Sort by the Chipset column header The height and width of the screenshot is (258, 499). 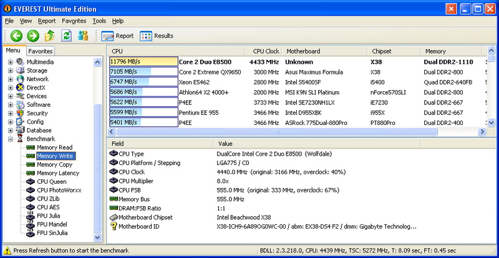point(394,51)
